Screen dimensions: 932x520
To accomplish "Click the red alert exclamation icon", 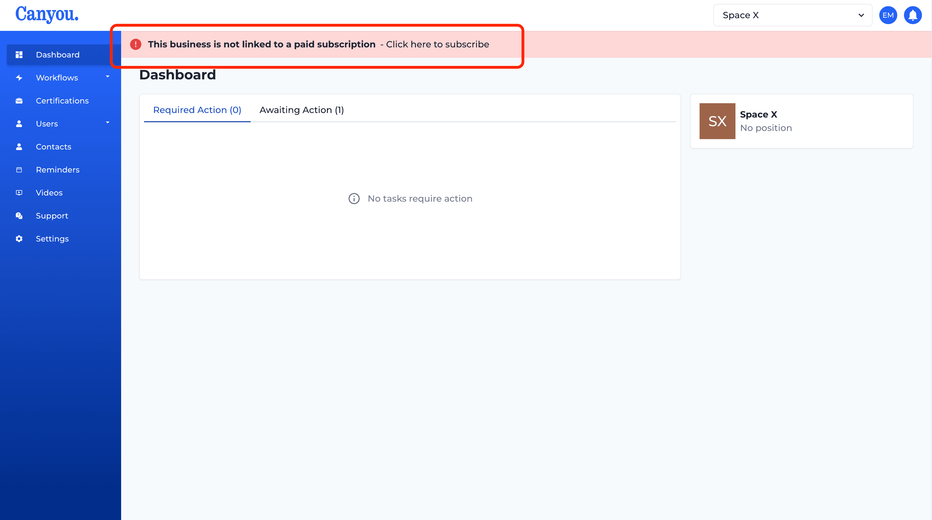I will click(x=136, y=44).
